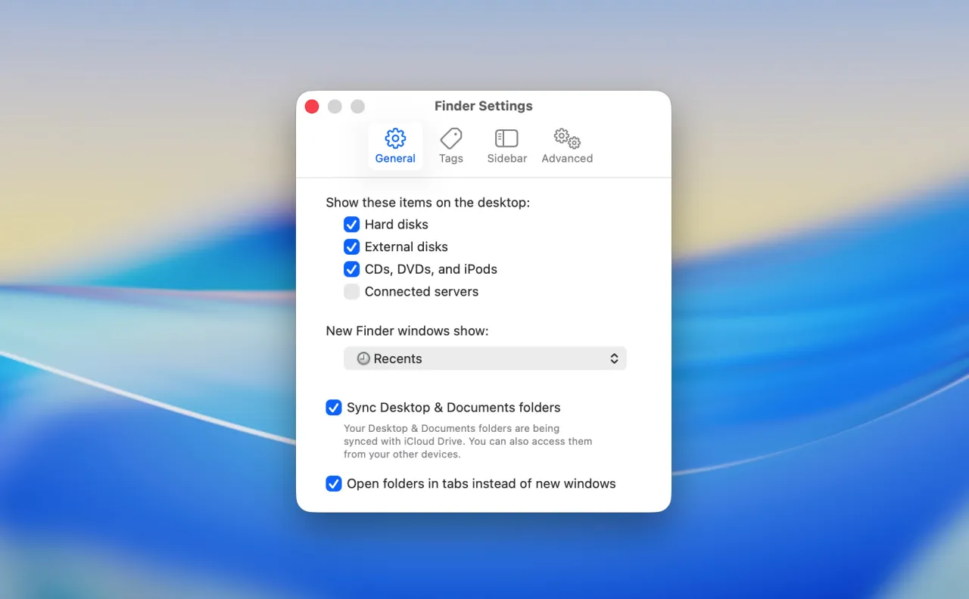The image size is (969, 599).
Task: Click the Advanced double-gear icon
Action: click(x=567, y=138)
